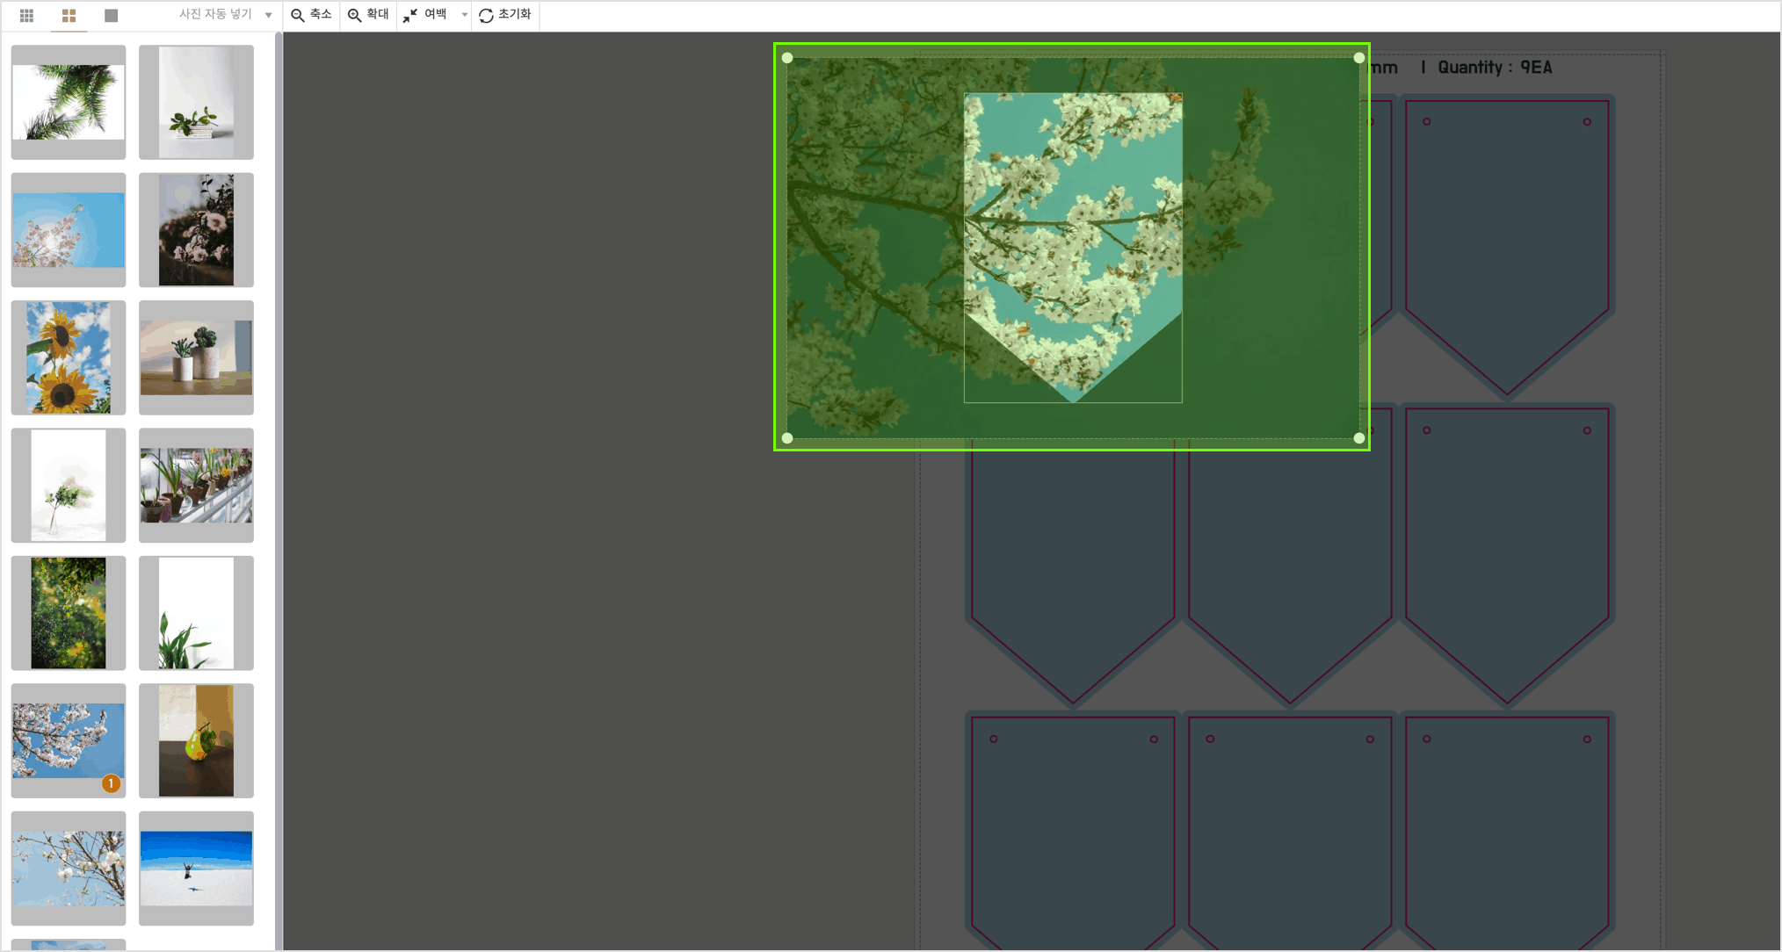Select the pear photo thumbnail
Image resolution: width=1782 pixels, height=952 pixels.
coord(196,740)
